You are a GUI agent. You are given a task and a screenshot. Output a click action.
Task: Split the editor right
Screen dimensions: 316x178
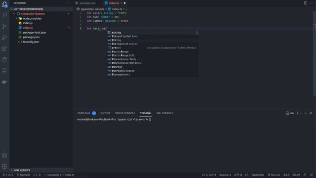306,3
